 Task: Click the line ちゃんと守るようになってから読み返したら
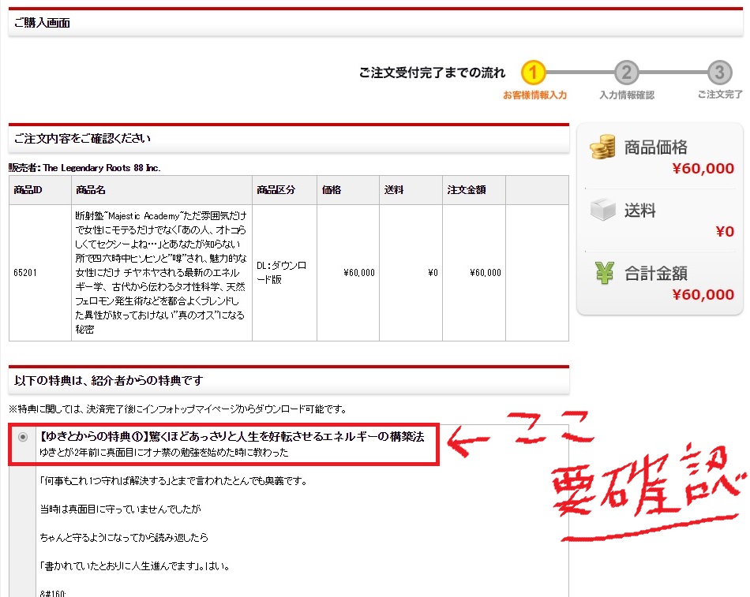coord(124,538)
